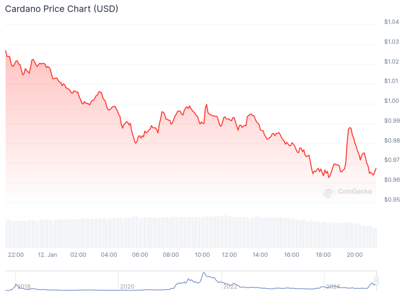406x298 pixels.
Task: Click the Cardano Price Chart (USD) title
Action: [61, 9]
